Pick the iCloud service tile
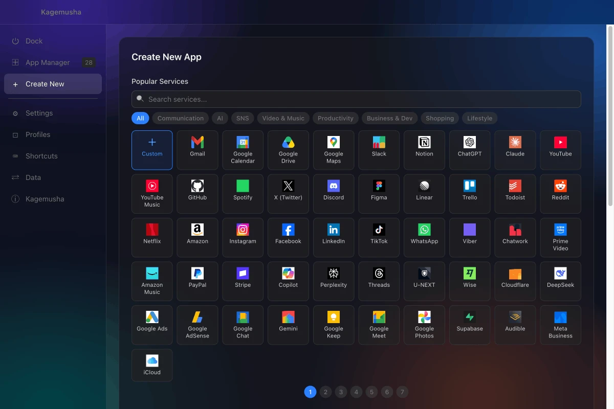The height and width of the screenshot is (409, 614). tap(152, 366)
